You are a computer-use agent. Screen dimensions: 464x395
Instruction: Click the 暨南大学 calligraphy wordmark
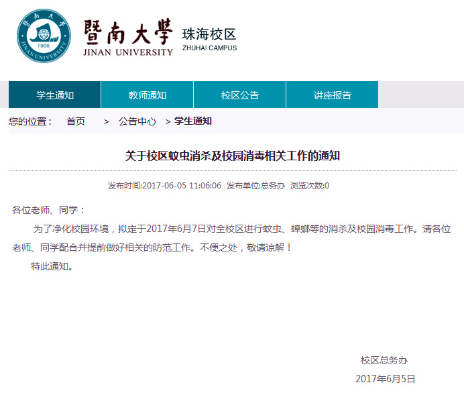[128, 30]
